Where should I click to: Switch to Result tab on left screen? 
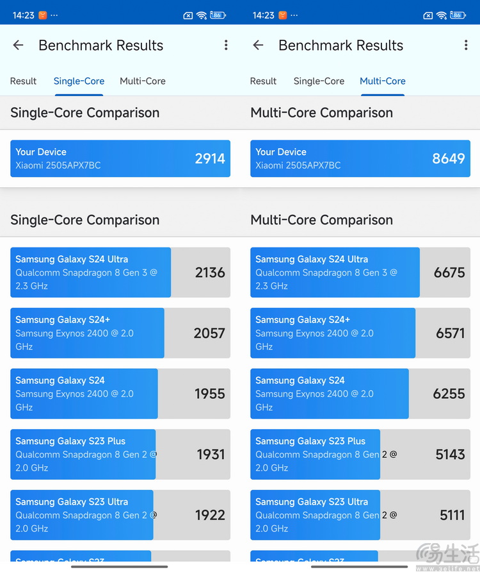pyautogui.click(x=23, y=81)
